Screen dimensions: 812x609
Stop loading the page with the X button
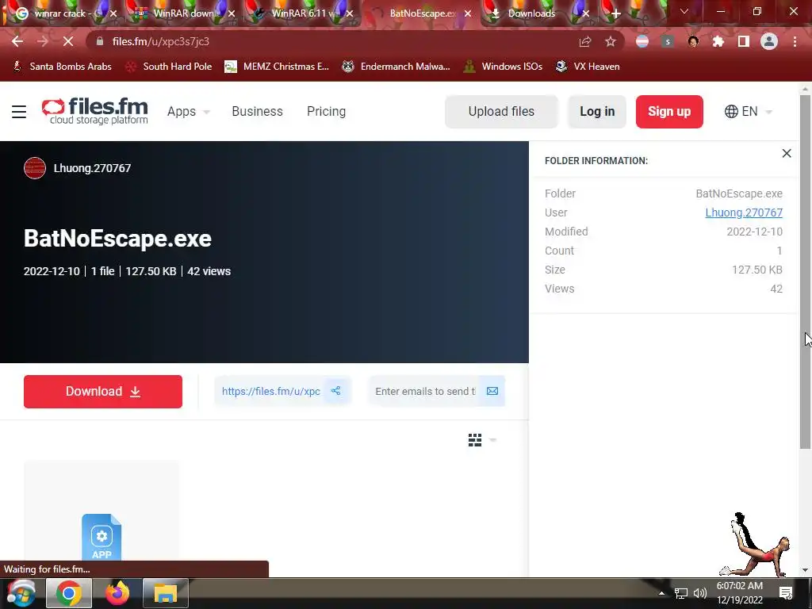[68, 41]
